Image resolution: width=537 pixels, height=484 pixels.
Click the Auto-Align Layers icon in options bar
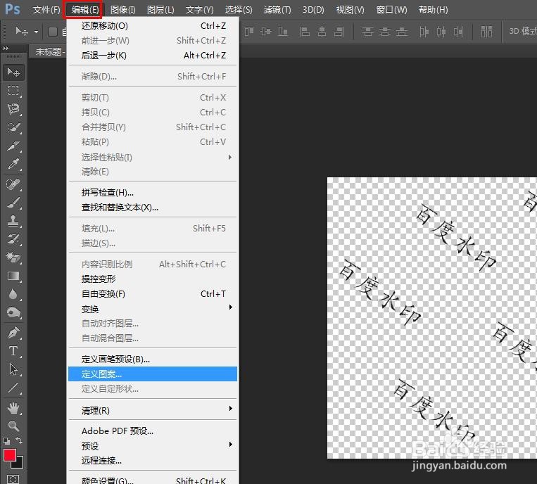[486, 32]
